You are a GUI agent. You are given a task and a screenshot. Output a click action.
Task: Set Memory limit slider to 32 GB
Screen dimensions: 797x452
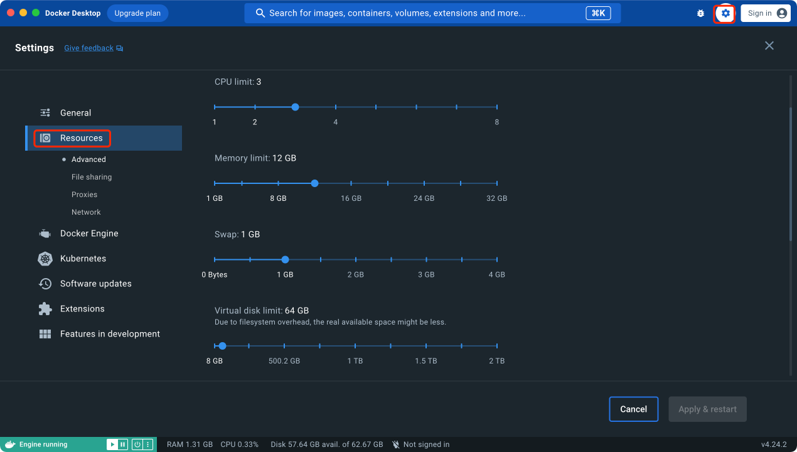pos(497,183)
